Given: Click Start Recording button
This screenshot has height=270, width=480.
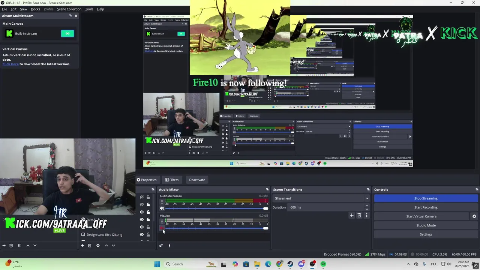Looking at the screenshot, I should point(426,207).
